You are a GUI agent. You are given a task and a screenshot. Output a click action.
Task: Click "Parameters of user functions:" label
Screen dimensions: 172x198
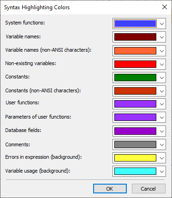38,117
